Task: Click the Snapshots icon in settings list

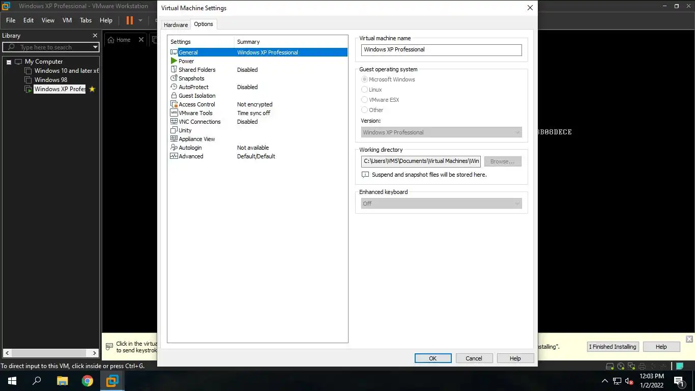Action: coord(174,78)
